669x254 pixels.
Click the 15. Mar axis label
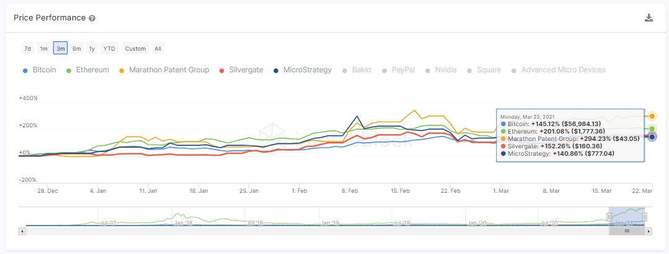pos(601,191)
